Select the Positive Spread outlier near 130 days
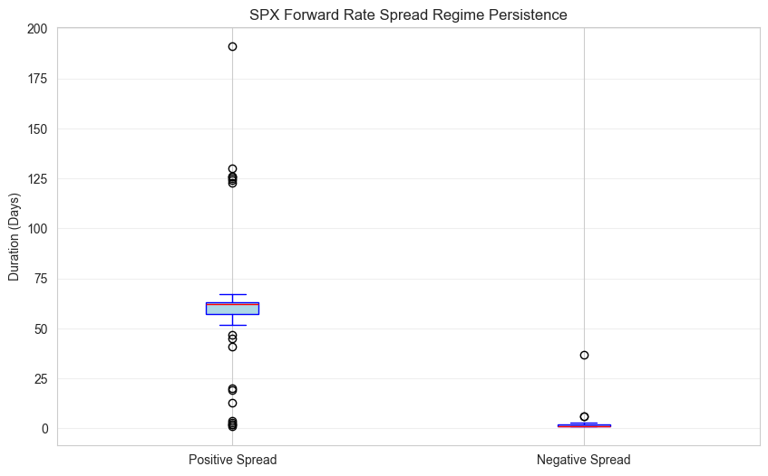The image size is (768, 476). pyautogui.click(x=233, y=169)
